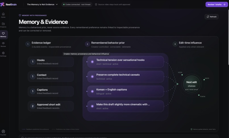Click the heart icon by Memory with Provenance

[20, 15]
